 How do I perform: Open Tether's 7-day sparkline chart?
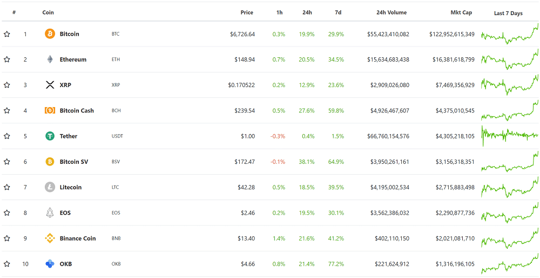coord(510,136)
